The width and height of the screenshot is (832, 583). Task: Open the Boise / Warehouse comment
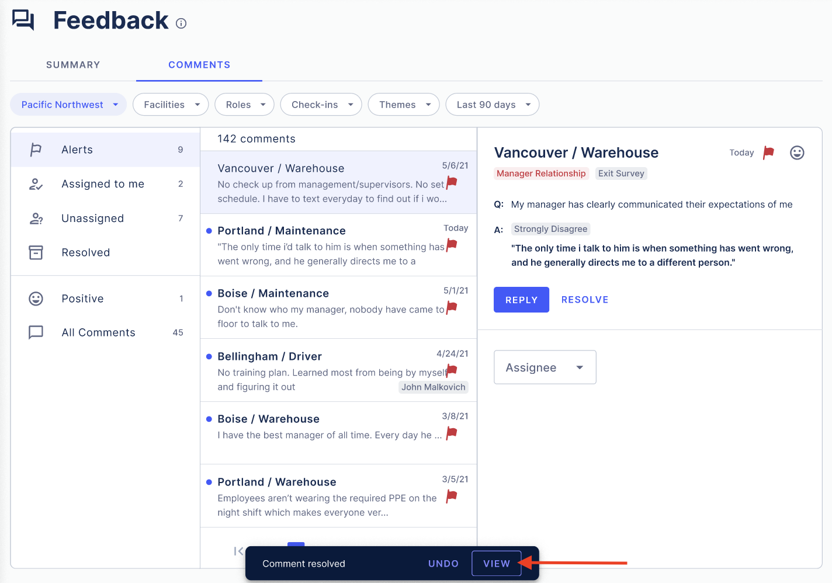(x=338, y=433)
